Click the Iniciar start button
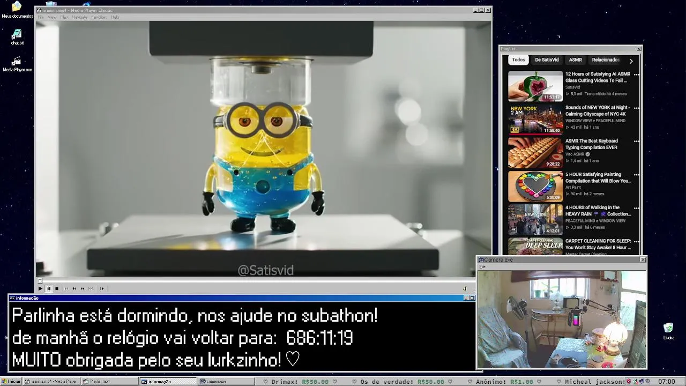Screen dimensions: 686x386 (x=11, y=381)
